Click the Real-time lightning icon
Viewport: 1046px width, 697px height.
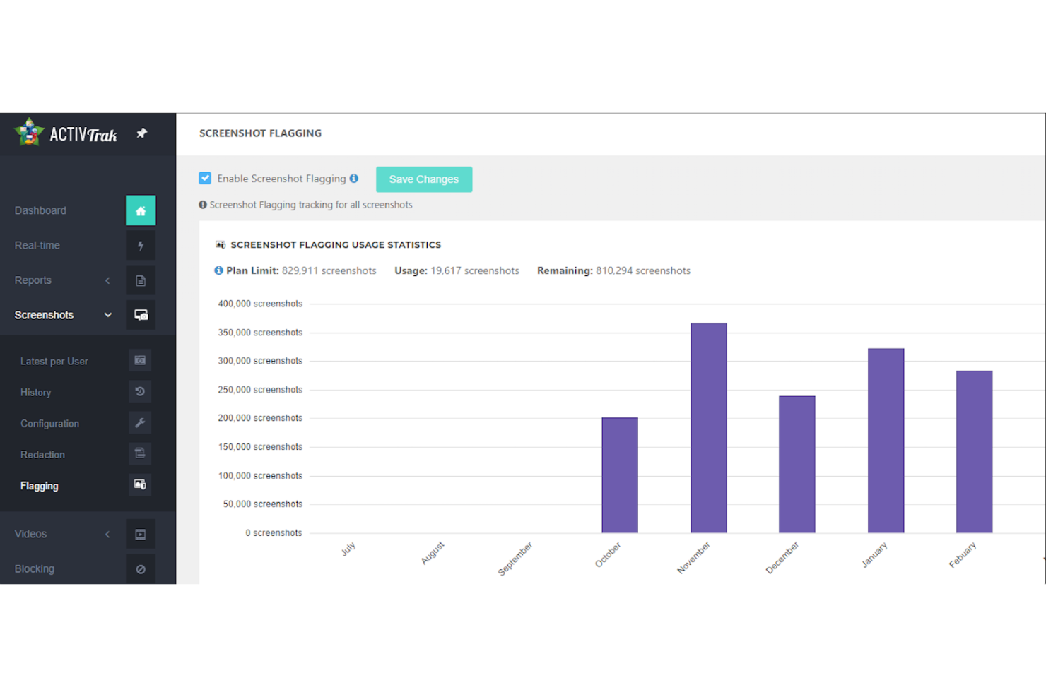pyautogui.click(x=141, y=245)
